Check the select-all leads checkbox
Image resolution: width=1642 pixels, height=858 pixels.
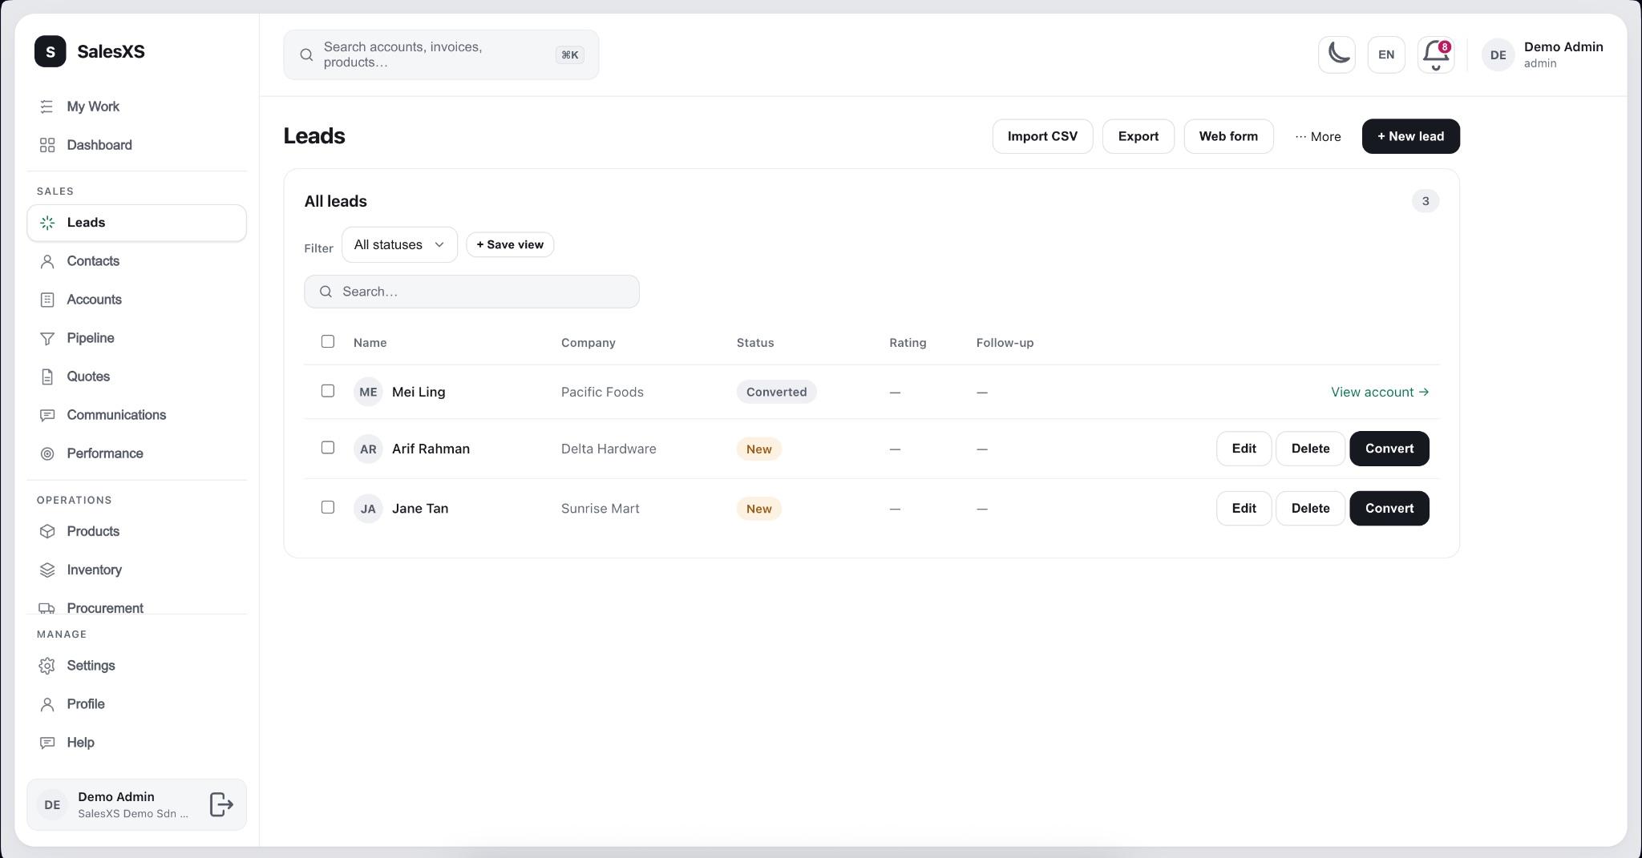click(327, 341)
